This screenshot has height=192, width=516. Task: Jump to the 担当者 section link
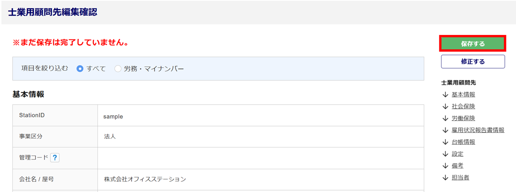[x=460, y=178]
